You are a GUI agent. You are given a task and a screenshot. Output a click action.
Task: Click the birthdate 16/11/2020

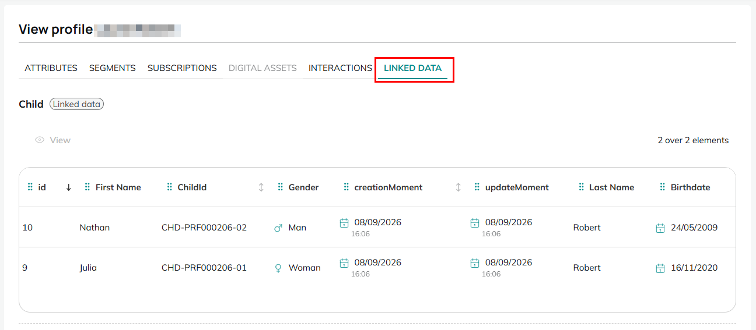pyautogui.click(x=694, y=268)
